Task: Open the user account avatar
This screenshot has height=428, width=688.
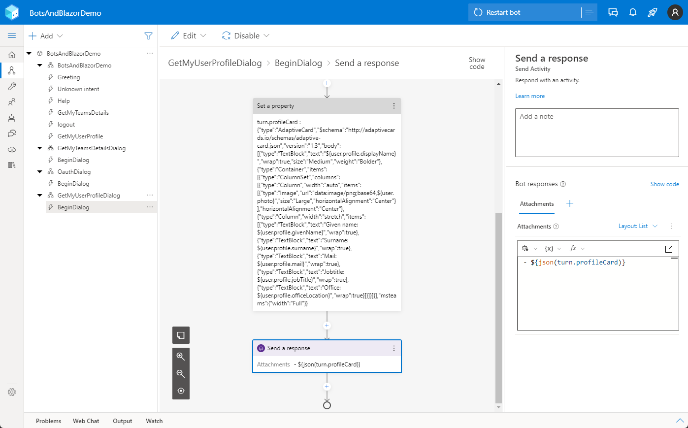Action: (x=675, y=12)
